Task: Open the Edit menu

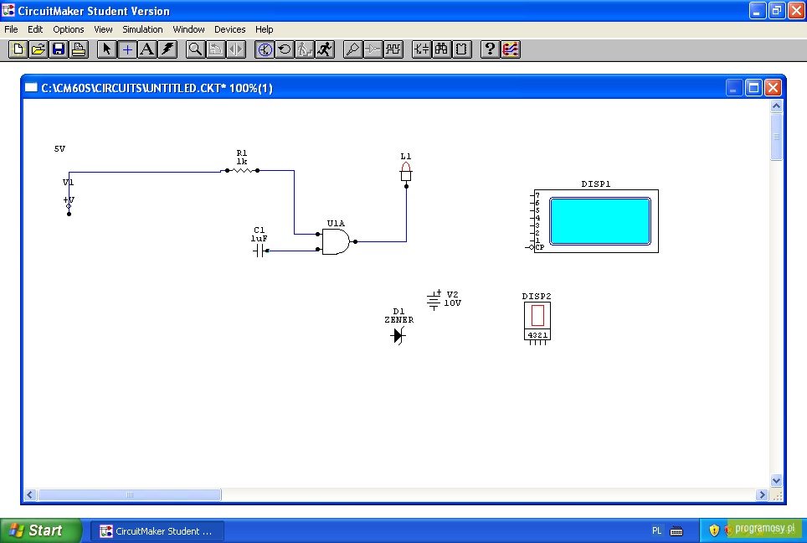Action: click(35, 29)
